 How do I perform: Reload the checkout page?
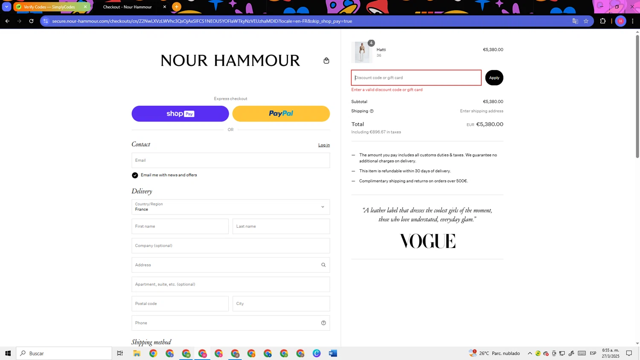(x=31, y=21)
